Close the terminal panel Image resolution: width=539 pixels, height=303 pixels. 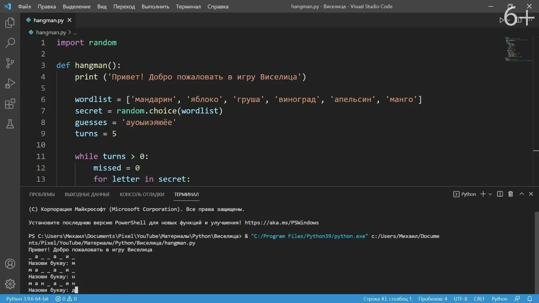531,194
